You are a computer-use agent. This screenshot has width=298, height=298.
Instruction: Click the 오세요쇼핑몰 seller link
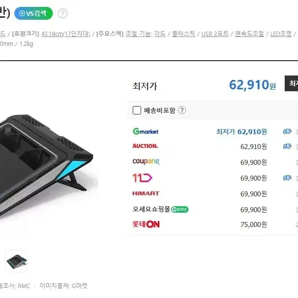(151, 209)
